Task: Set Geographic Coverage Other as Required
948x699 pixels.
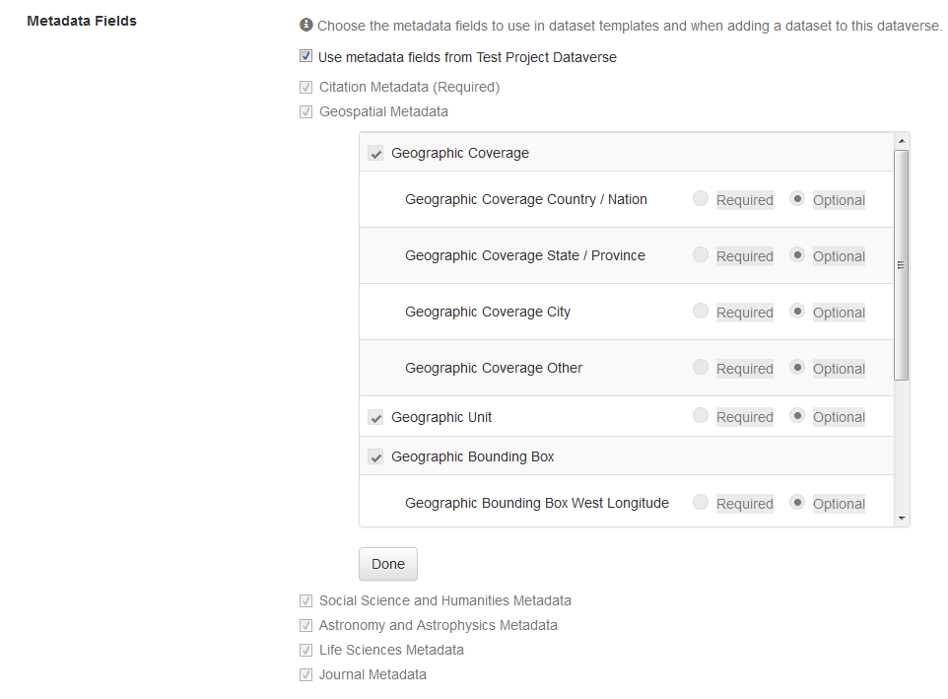Action: (x=700, y=367)
